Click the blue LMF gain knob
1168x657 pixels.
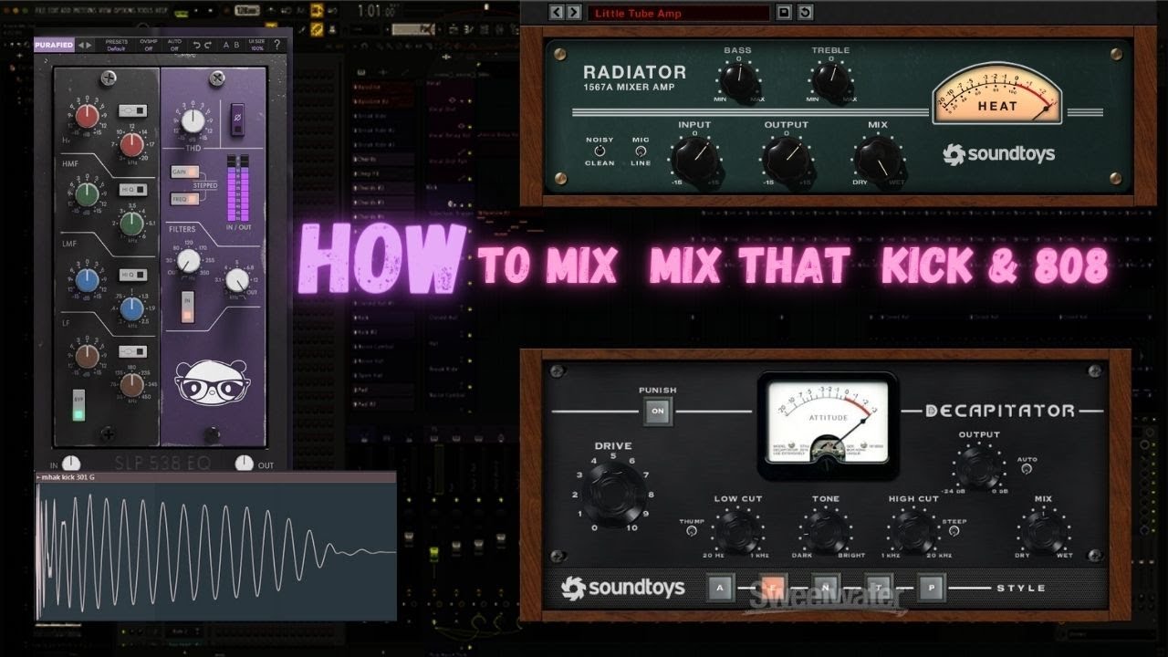(88, 279)
